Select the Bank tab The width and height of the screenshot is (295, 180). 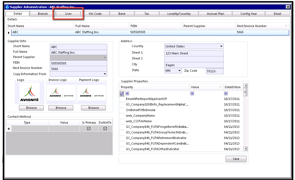tap(122, 14)
